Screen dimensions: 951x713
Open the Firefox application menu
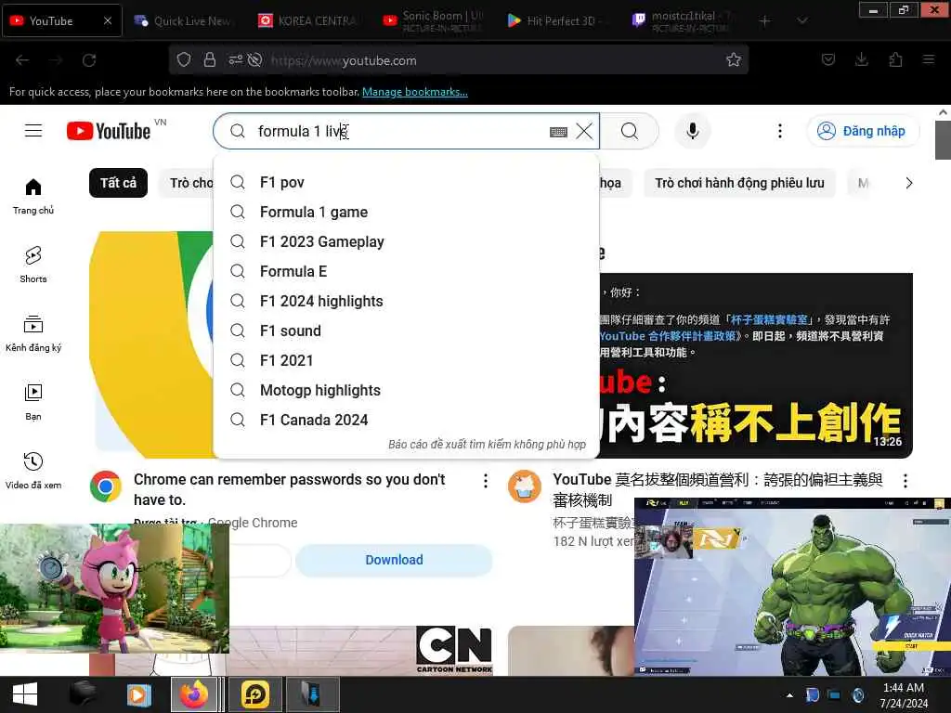point(929,59)
